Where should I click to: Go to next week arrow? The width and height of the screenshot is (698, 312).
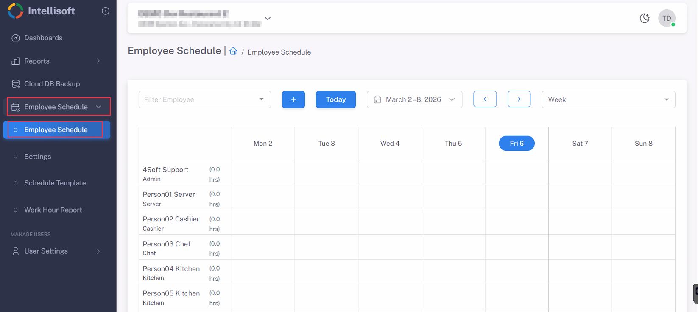[x=519, y=99]
